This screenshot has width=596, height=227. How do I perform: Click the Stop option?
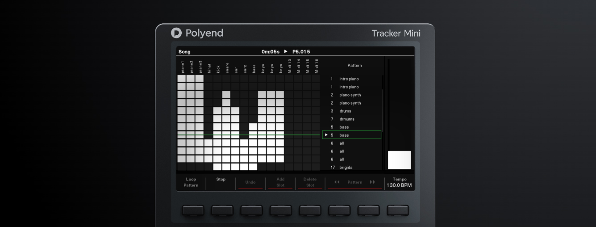point(221,179)
